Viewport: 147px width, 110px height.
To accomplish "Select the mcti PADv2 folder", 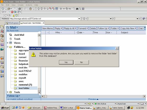I will tap(25, 71).
